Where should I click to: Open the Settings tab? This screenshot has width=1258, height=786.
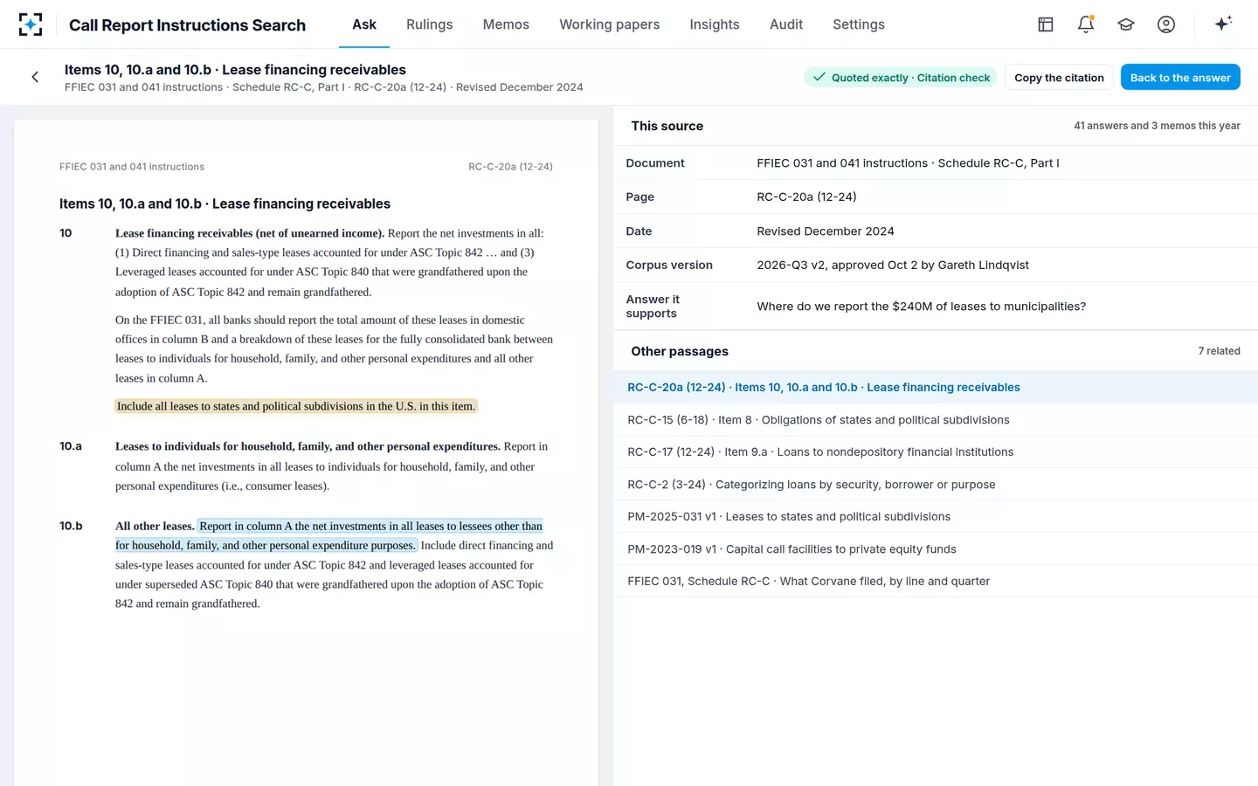859,24
